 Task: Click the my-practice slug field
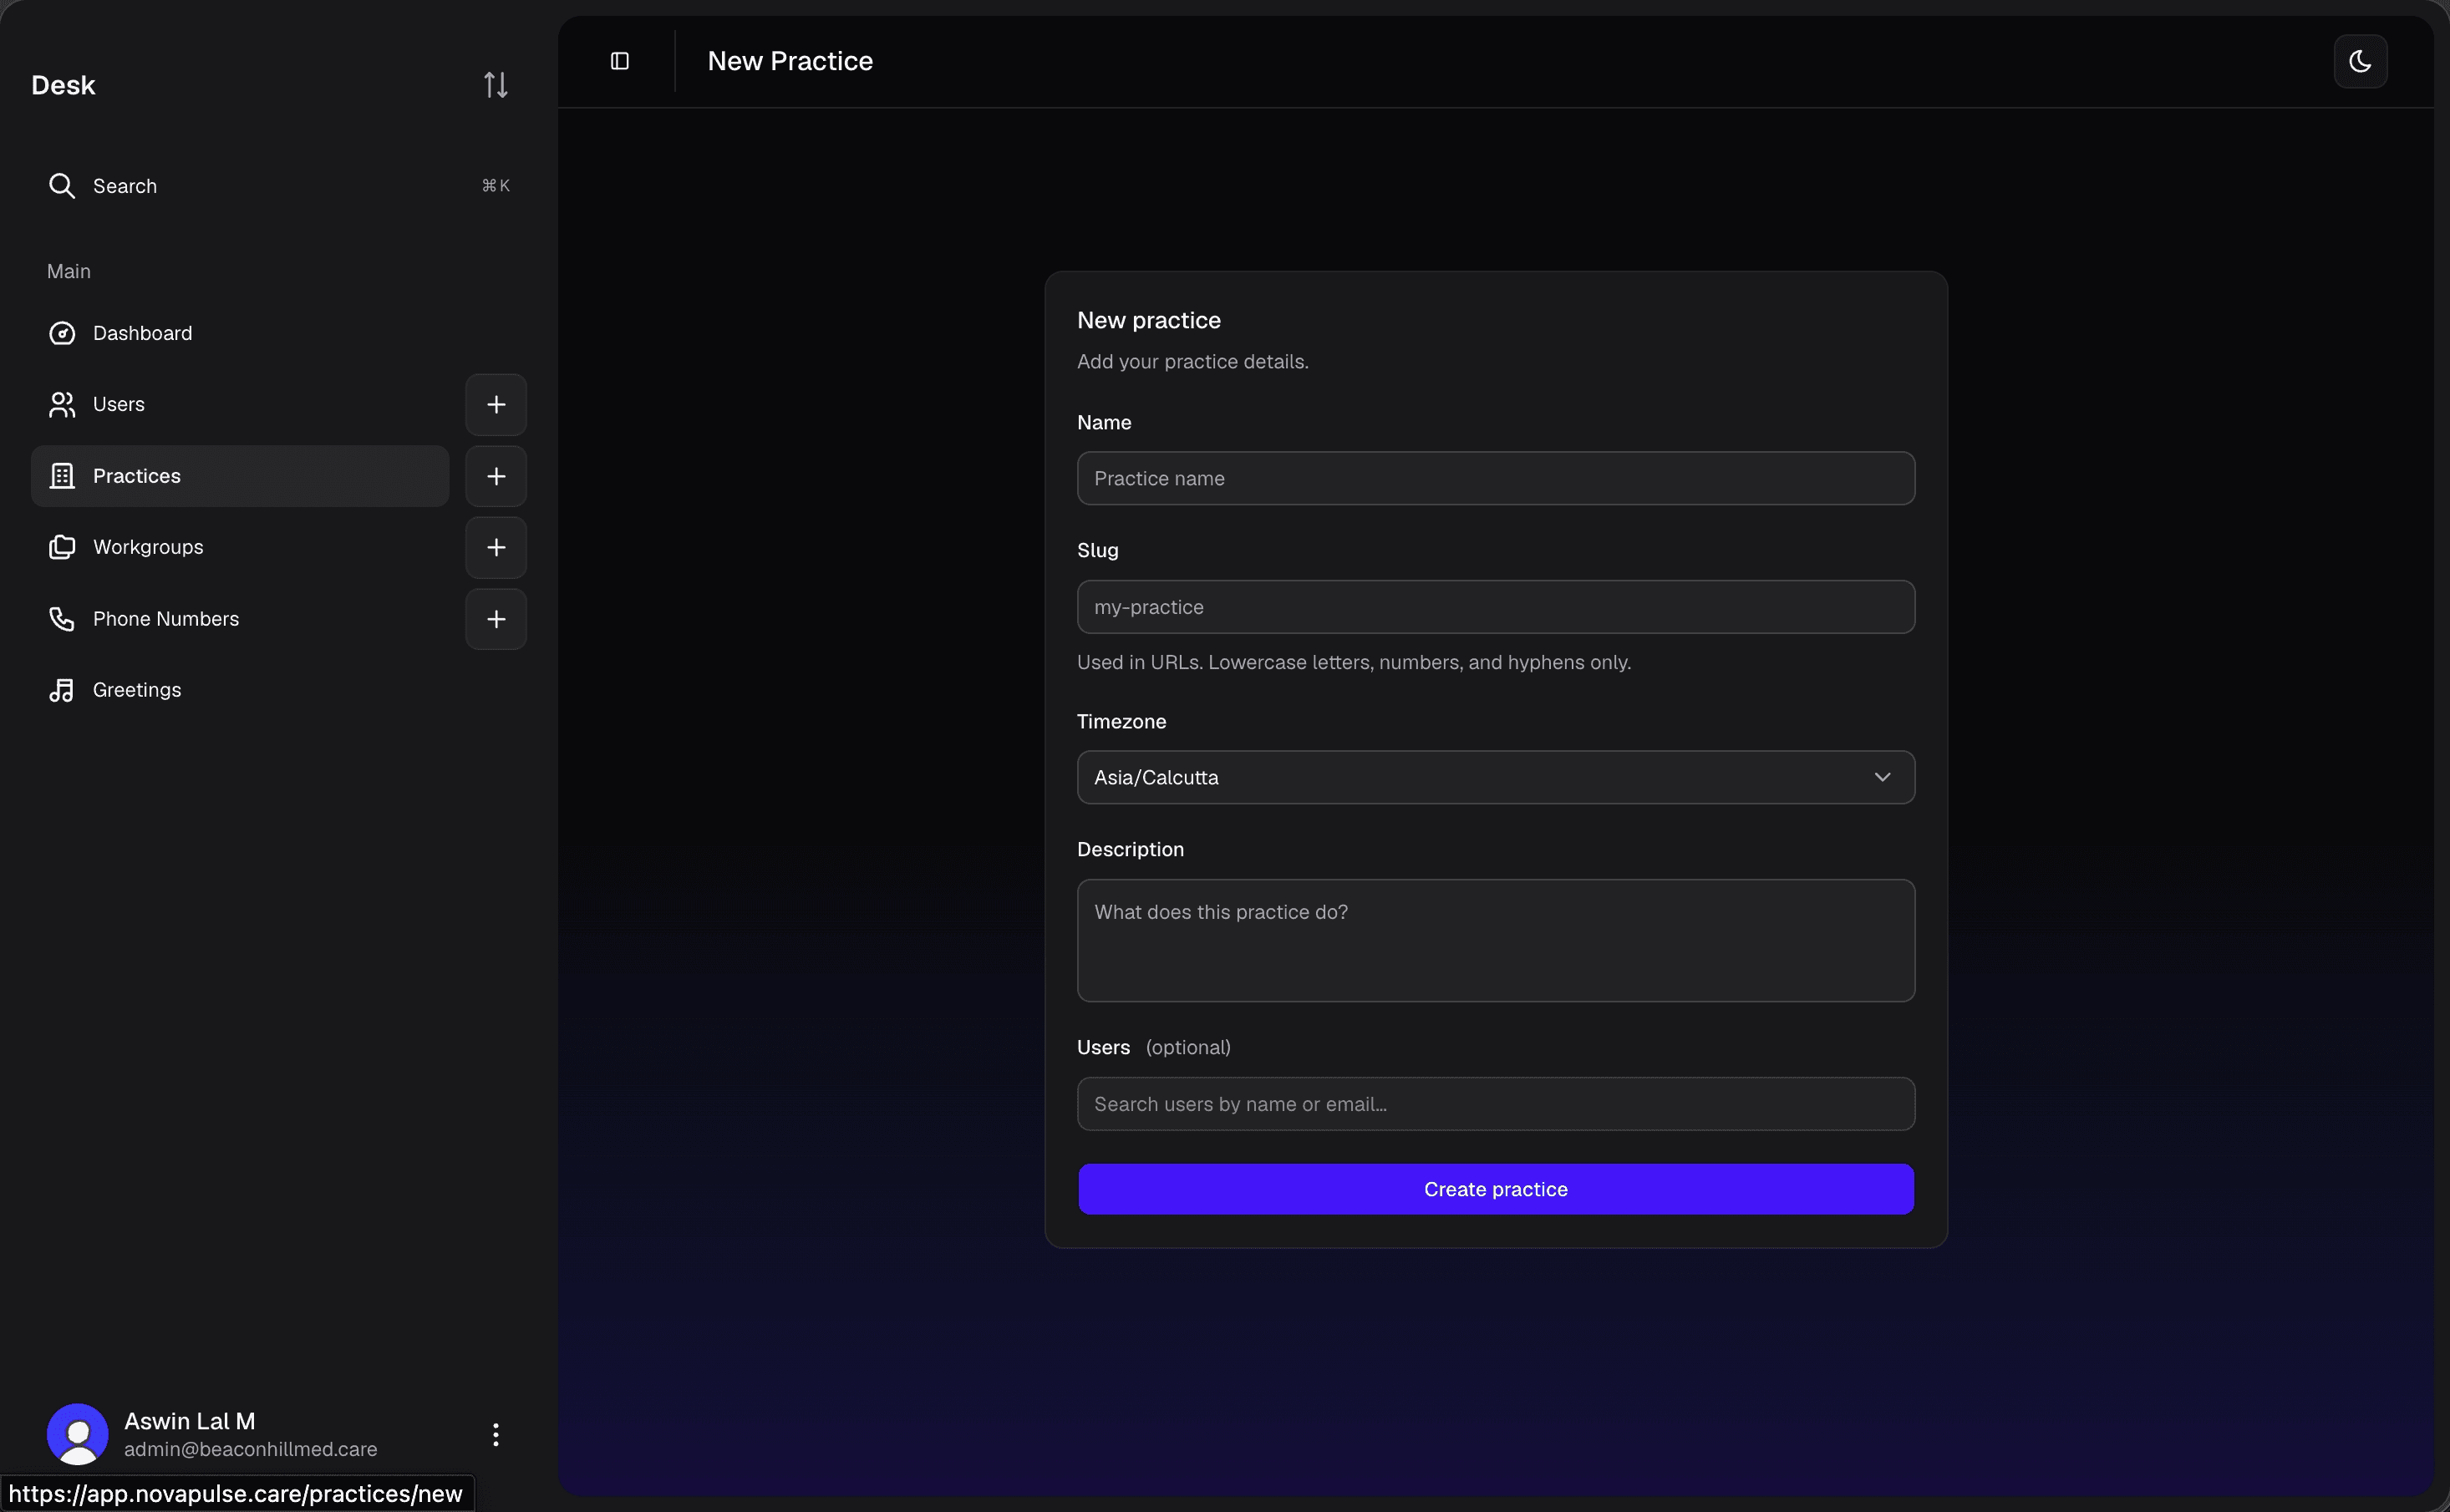tap(1496, 607)
